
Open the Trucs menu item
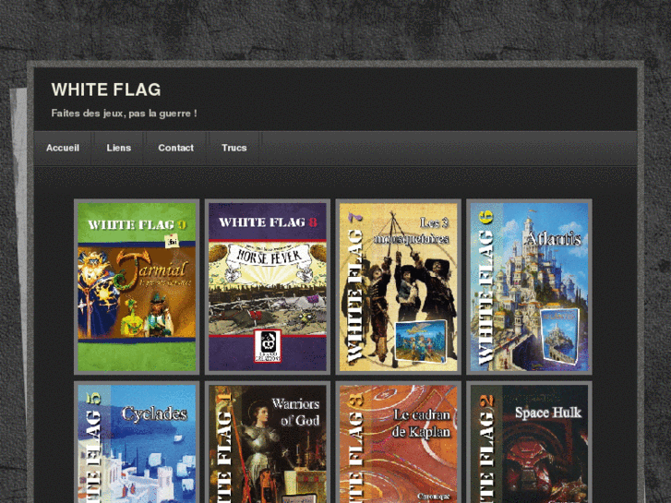[x=234, y=148]
